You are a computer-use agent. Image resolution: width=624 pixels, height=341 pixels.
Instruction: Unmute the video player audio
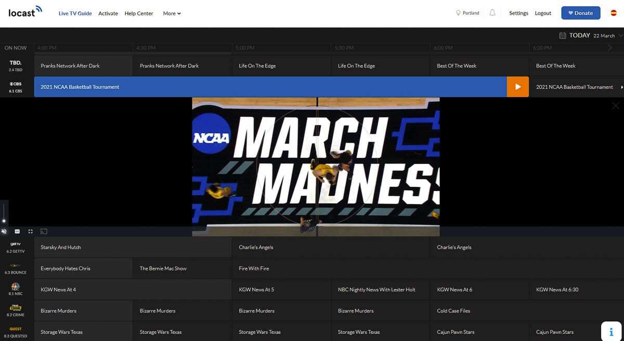pyautogui.click(x=4, y=231)
